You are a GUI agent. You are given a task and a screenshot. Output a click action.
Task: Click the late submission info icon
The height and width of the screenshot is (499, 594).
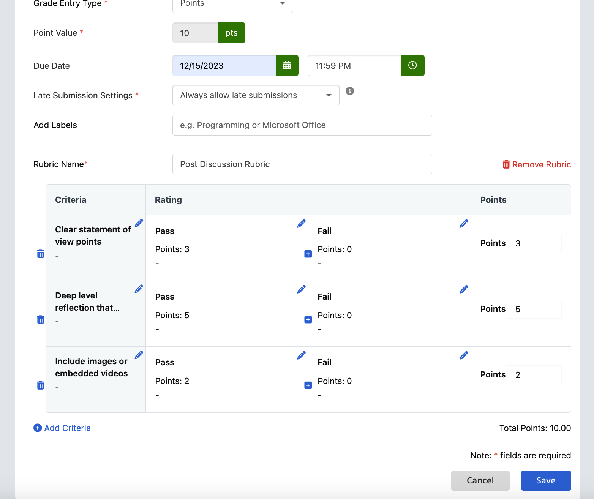[350, 91]
